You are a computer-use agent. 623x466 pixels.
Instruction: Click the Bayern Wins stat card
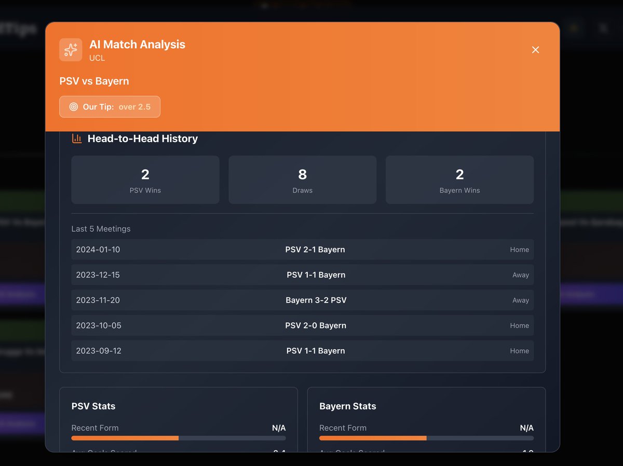[x=459, y=180]
